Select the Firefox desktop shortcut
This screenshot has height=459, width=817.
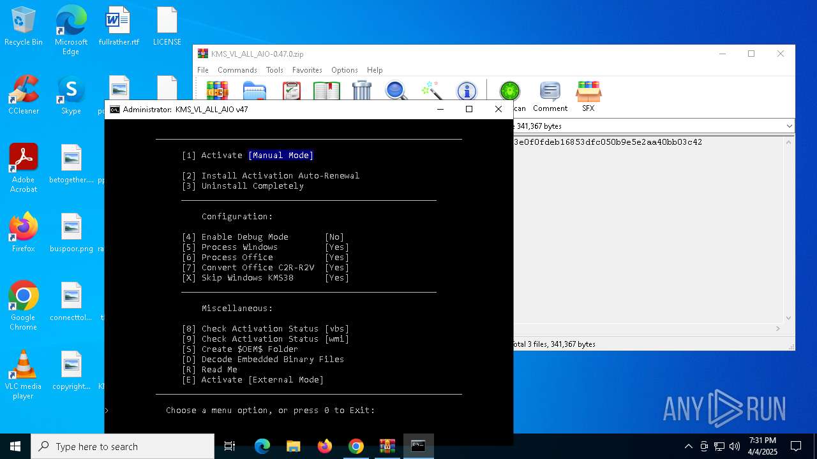[24, 233]
